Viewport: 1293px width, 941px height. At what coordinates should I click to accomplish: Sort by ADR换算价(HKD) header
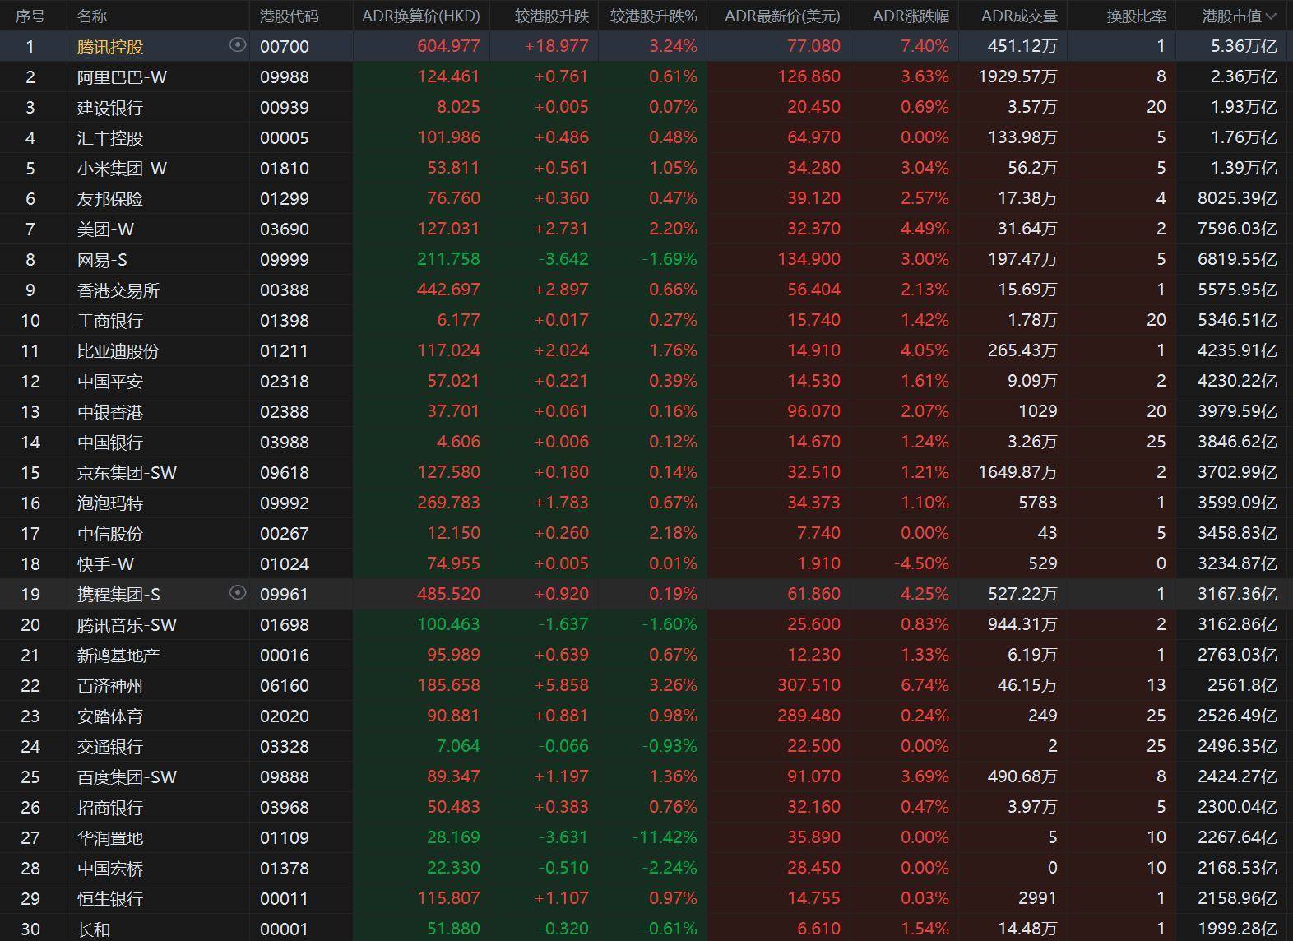[x=421, y=16]
